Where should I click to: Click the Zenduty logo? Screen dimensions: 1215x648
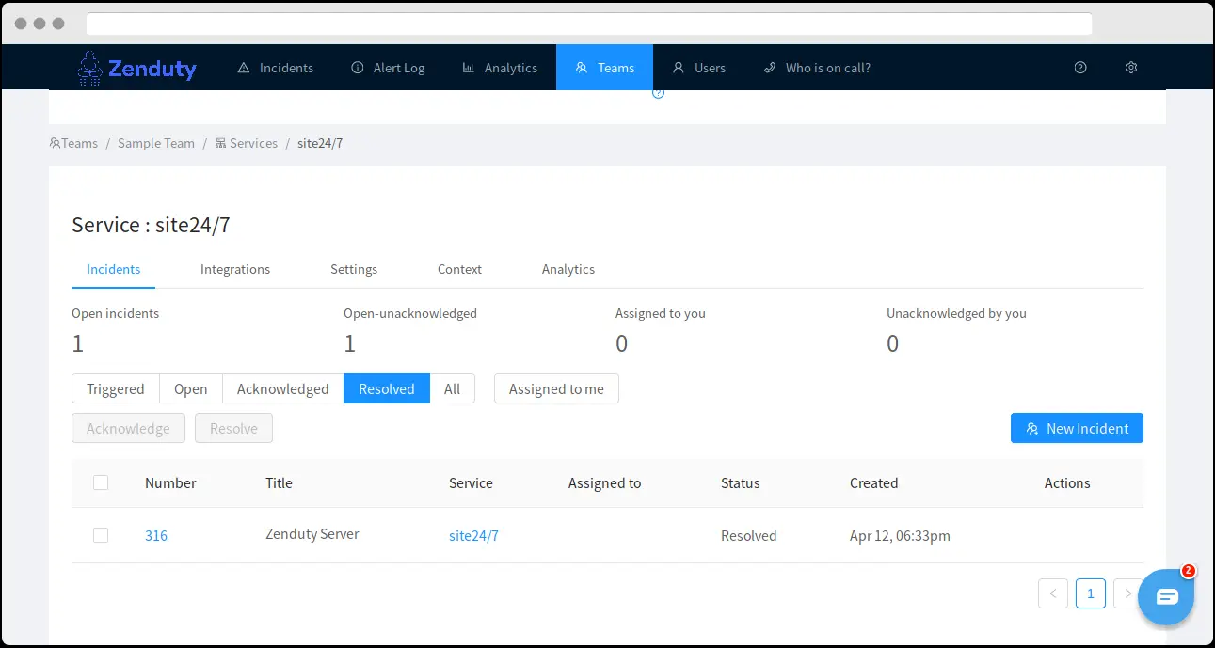pyautogui.click(x=137, y=68)
